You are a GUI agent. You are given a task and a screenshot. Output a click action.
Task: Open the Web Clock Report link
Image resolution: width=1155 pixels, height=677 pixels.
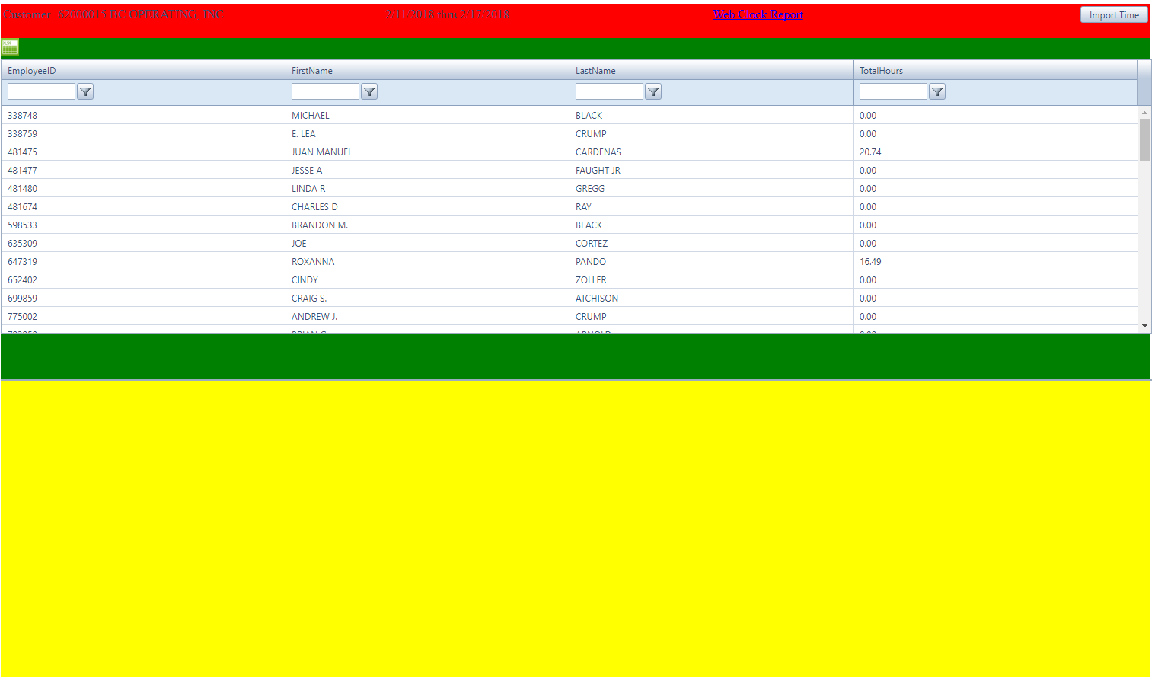pos(758,14)
